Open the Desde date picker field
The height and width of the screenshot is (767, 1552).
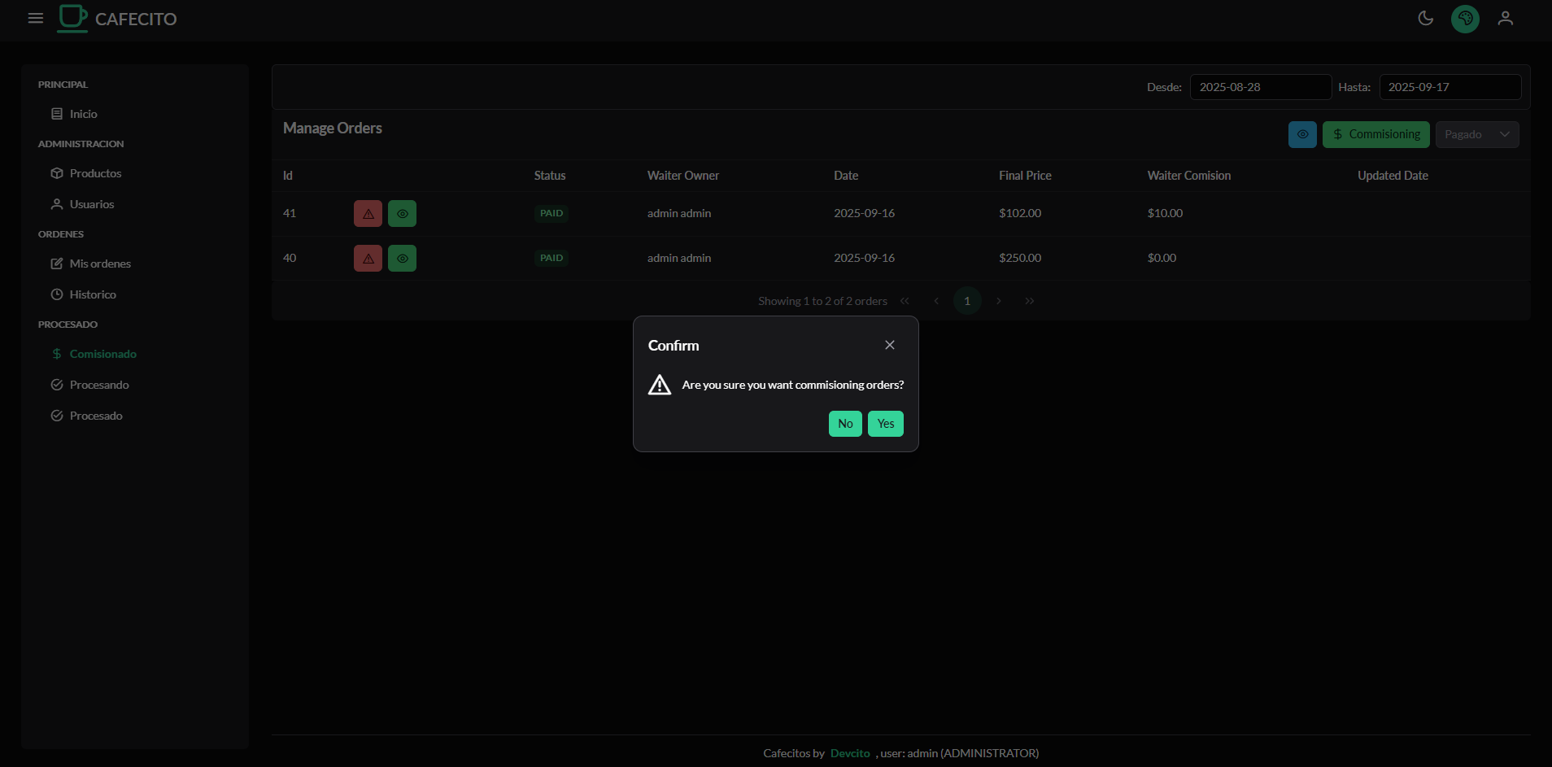[x=1259, y=87]
